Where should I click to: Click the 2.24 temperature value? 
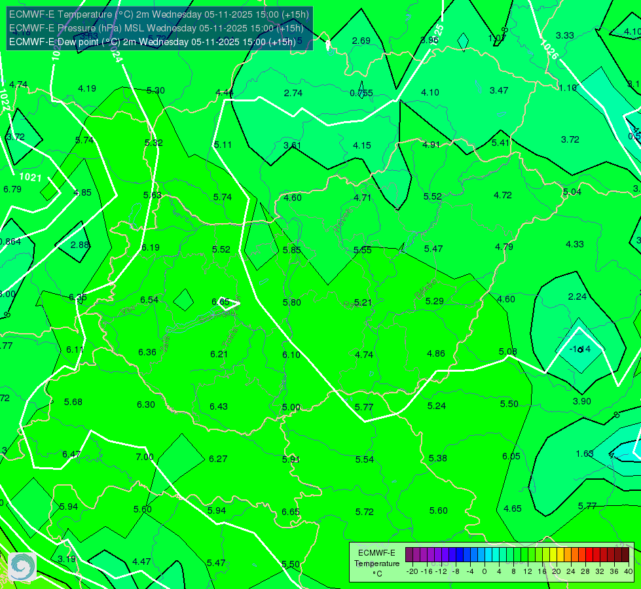(x=577, y=296)
